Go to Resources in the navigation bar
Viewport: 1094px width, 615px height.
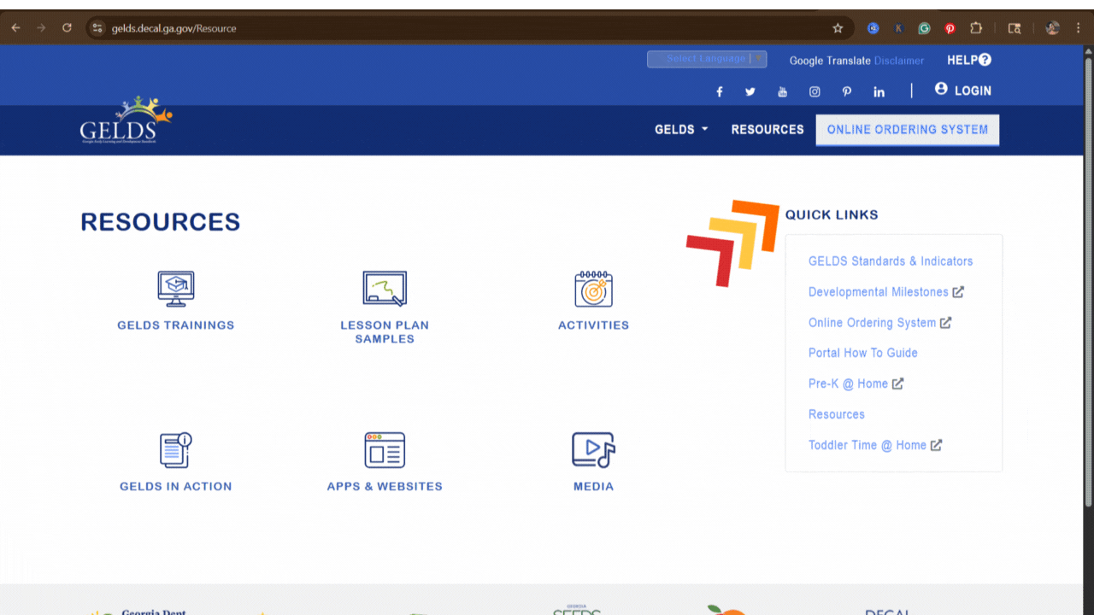pyautogui.click(x=768, y=130)
